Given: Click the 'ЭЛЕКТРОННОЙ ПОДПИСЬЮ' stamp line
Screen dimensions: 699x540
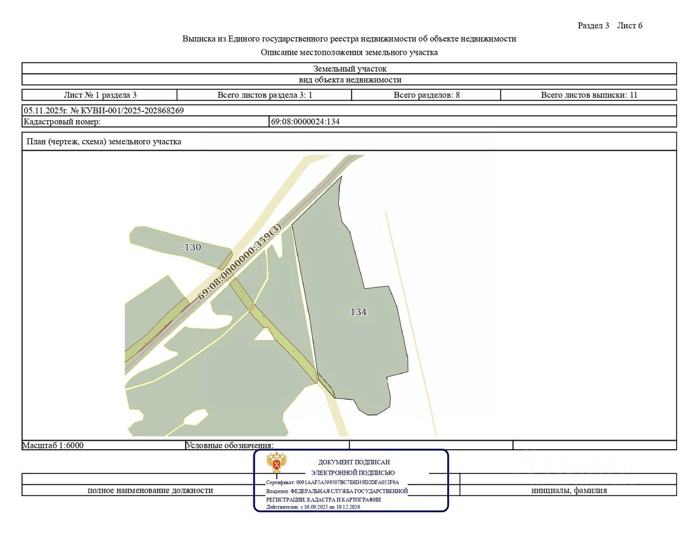Looking at the screenshot, I should coord(353,473).
